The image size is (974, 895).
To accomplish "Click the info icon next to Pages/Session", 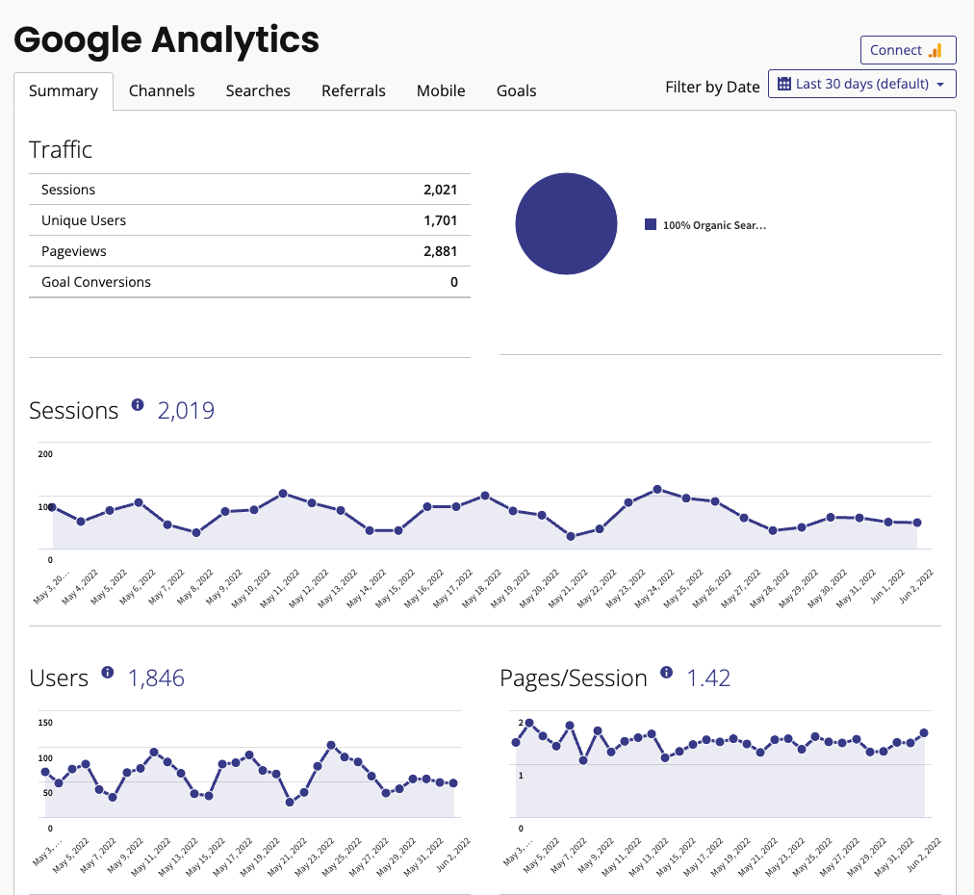I will coord(667,673).
